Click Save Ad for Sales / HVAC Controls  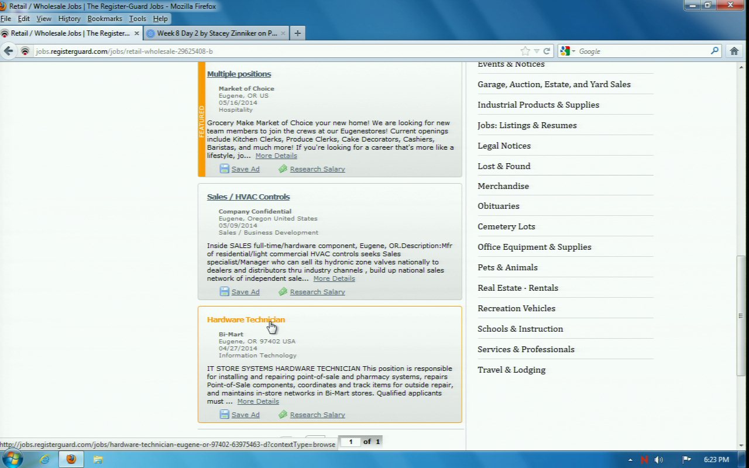(245, 292)
